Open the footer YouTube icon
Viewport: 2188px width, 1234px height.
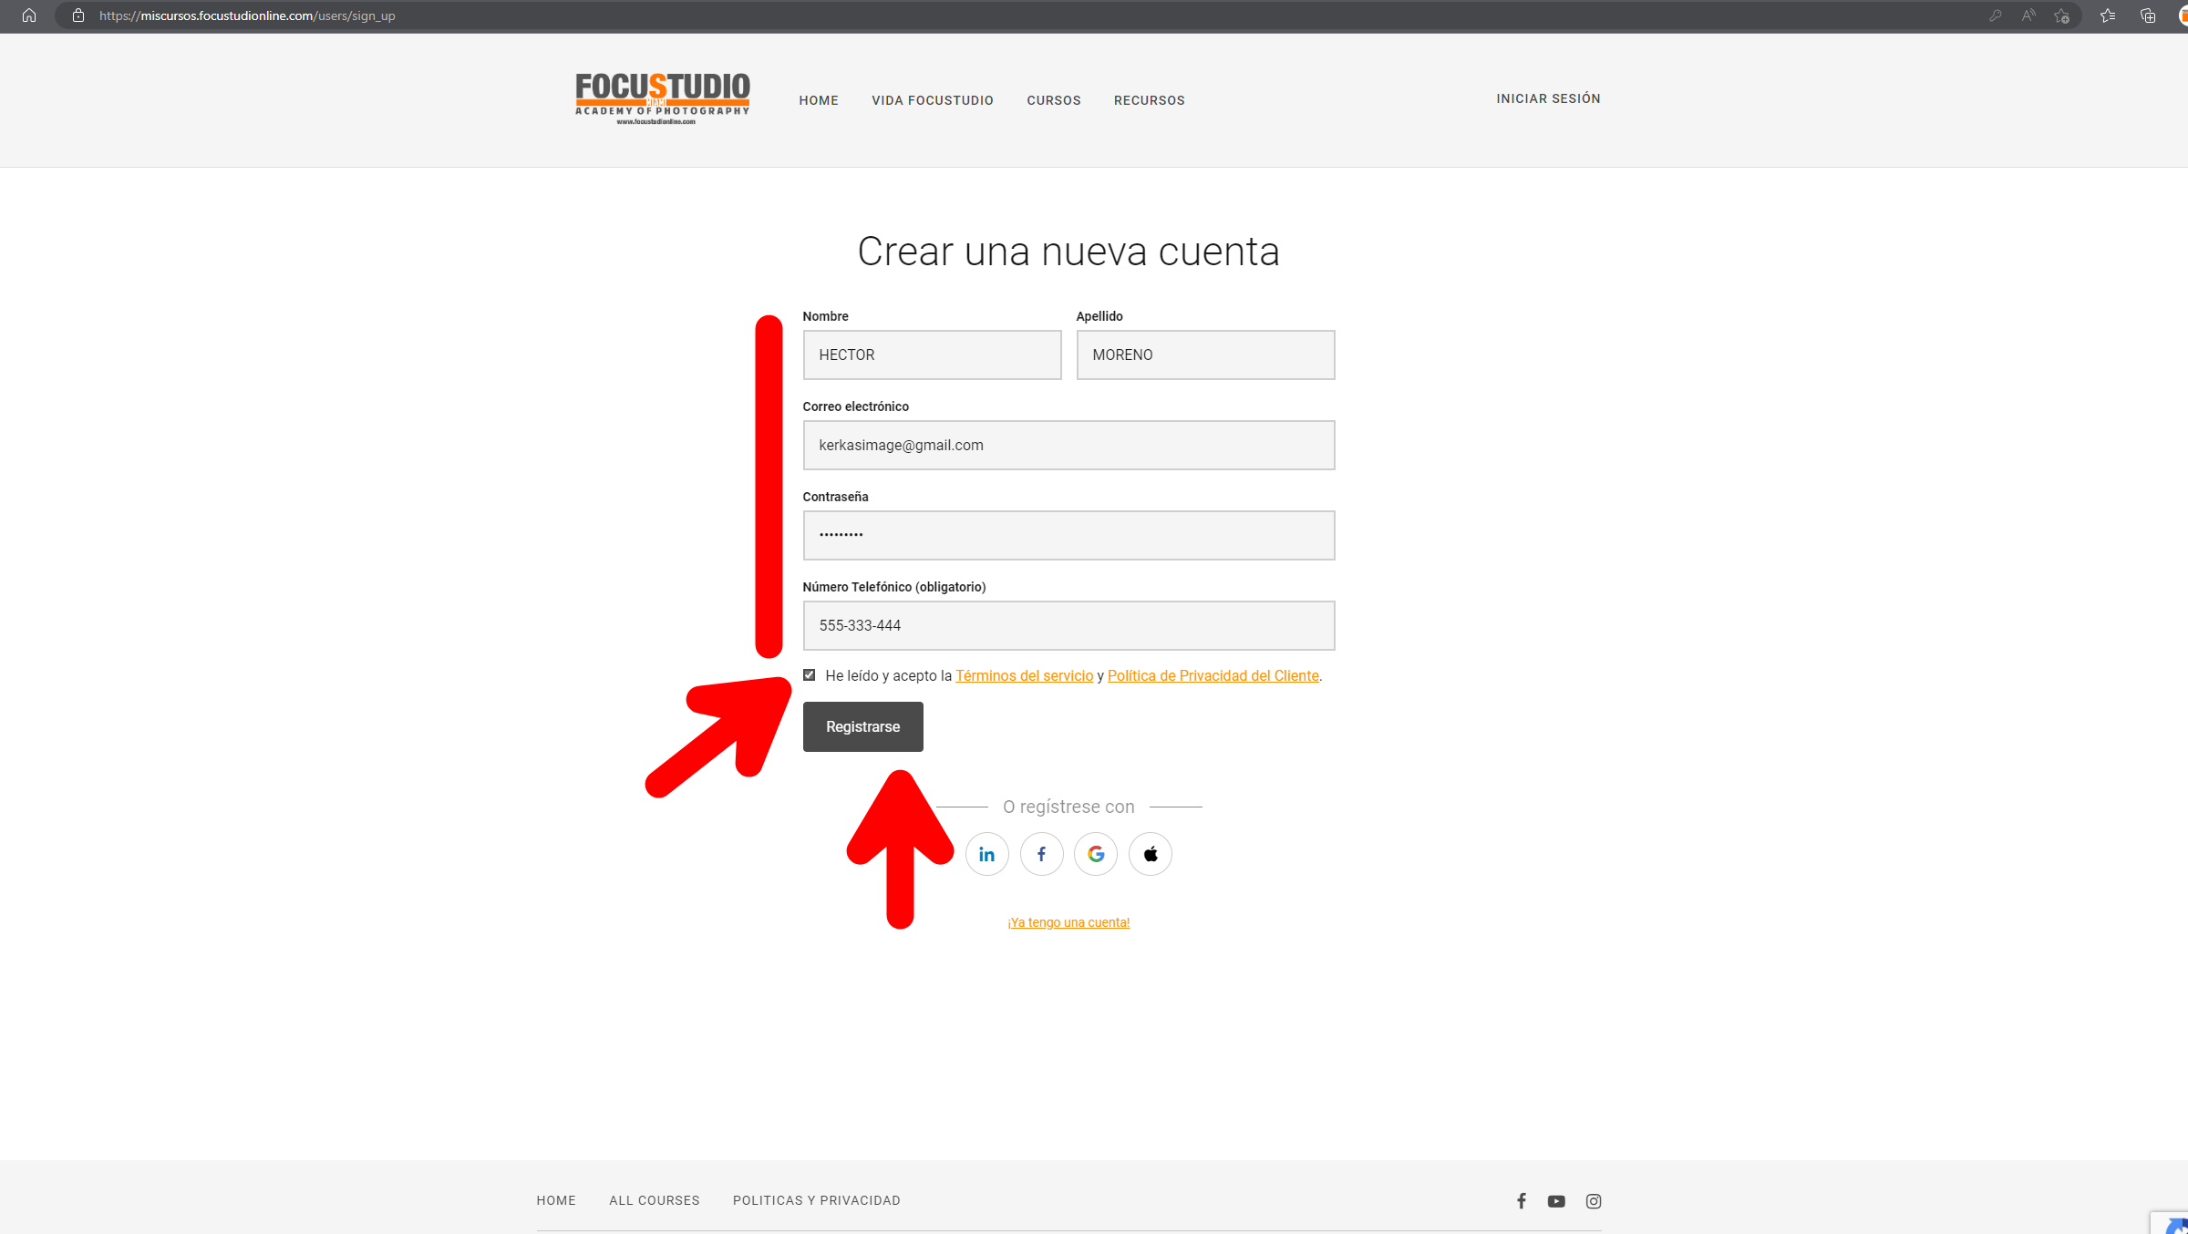click(x=1556, y=1201)
